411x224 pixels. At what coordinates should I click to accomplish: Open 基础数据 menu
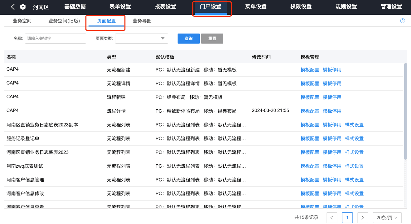pos(75,7)
